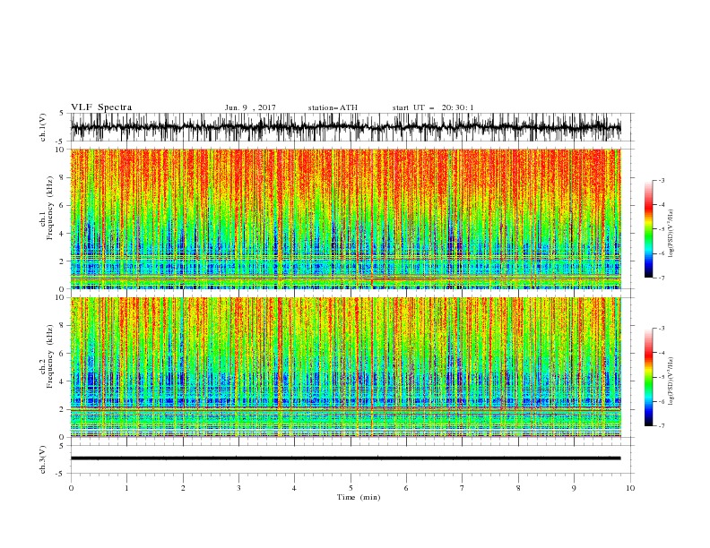Click the ch.2 spectrogram panel

pos(345,367)
